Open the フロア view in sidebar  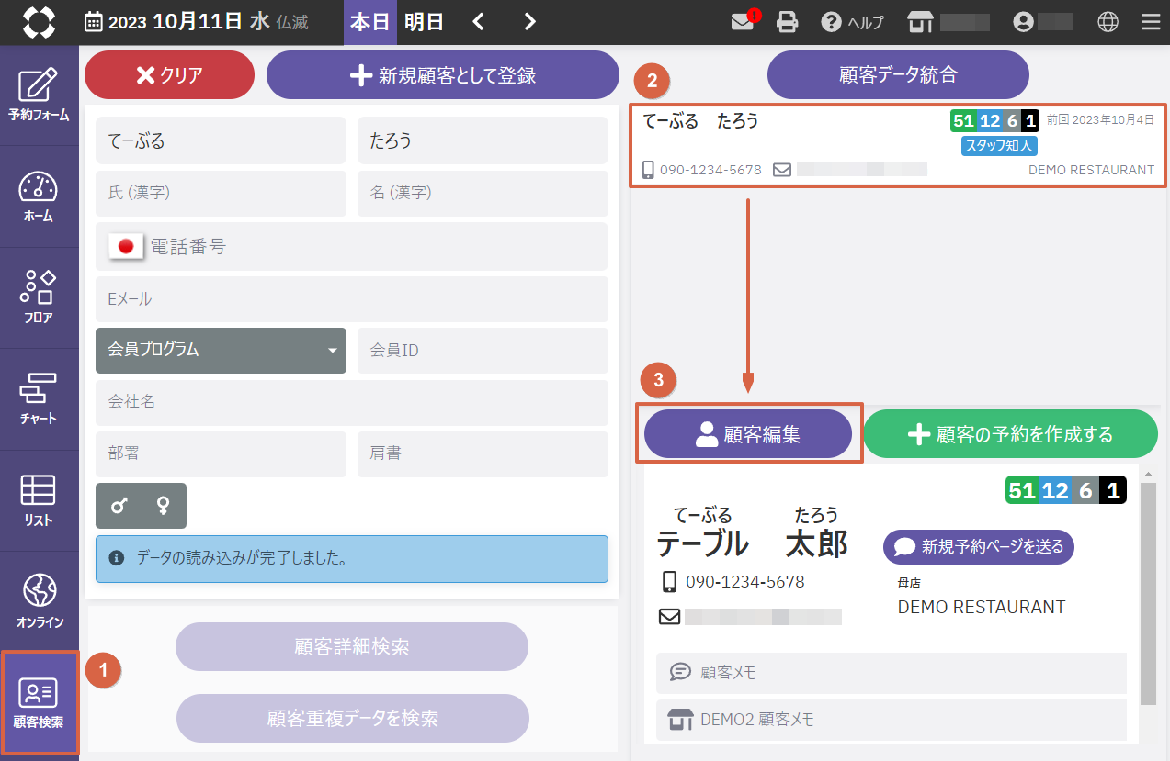pos(39,297)
